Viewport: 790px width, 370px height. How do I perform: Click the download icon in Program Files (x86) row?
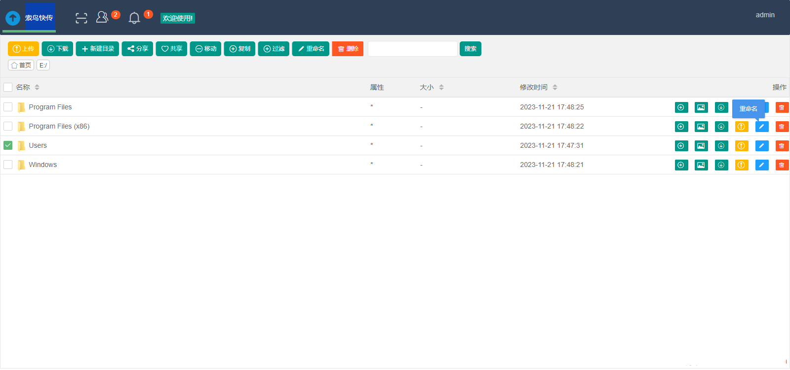[721, 127]
